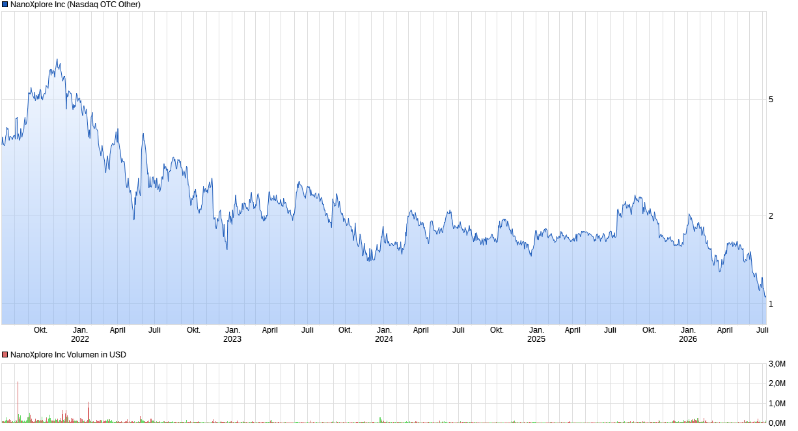The image size is (798, 431).
Task: Click the volume axis label 3,0M
Action: [x=777, y=363]
